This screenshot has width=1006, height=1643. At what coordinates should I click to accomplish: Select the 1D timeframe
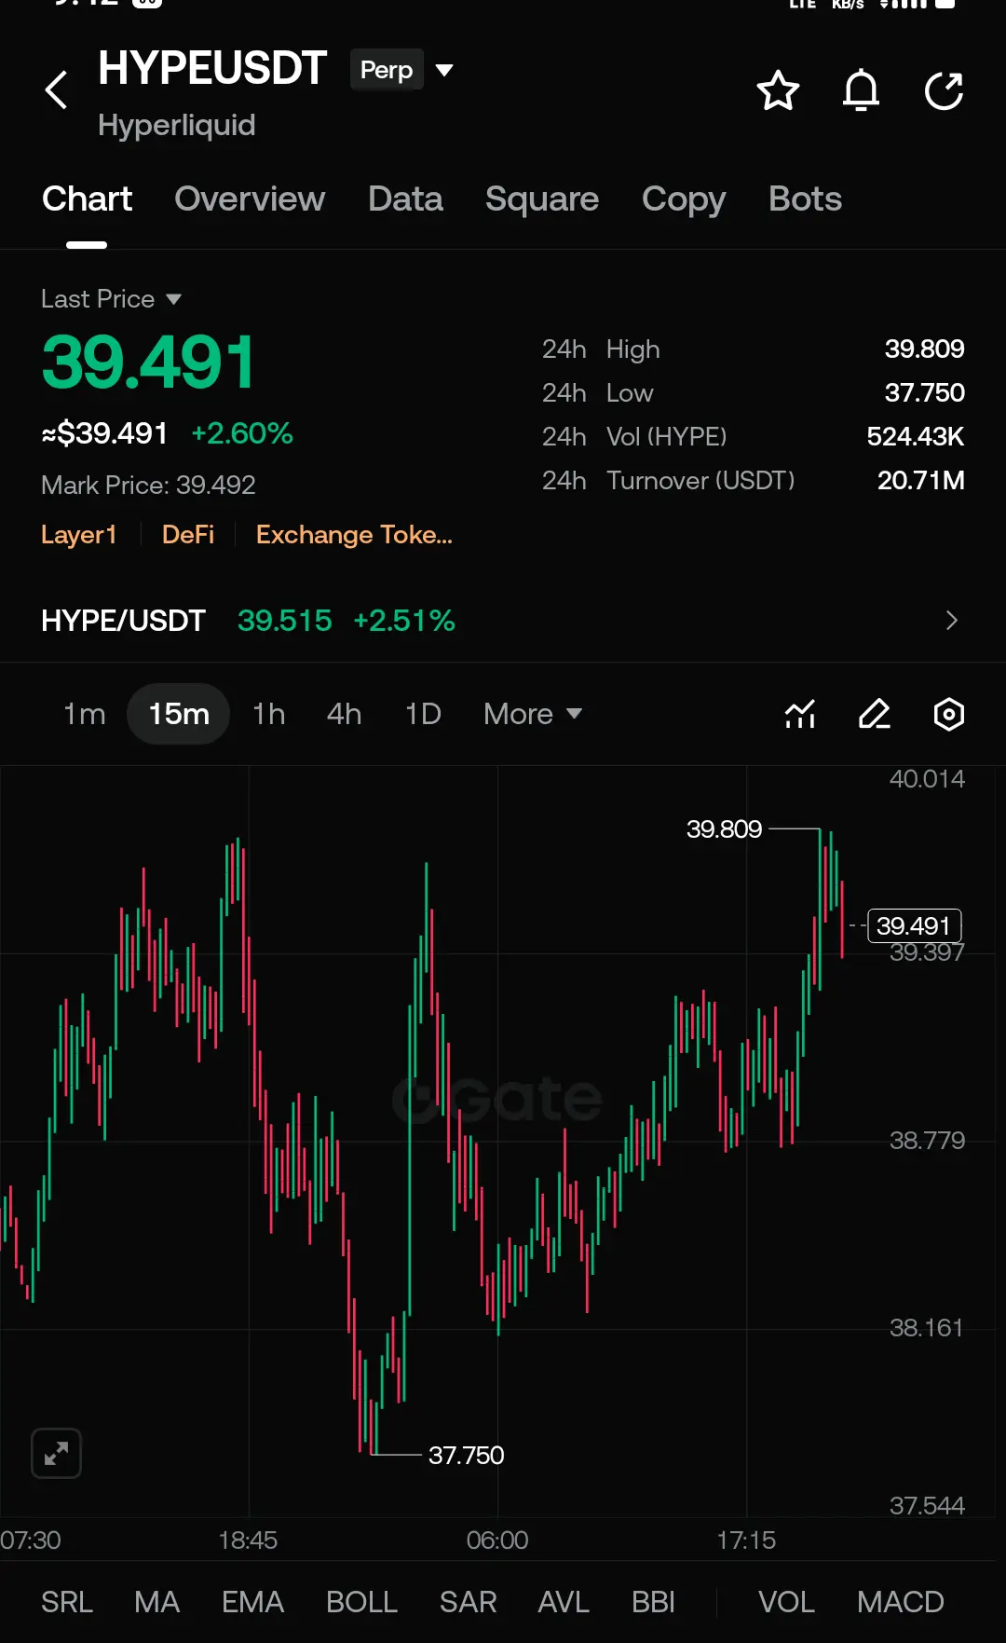(x=423, y=714)
